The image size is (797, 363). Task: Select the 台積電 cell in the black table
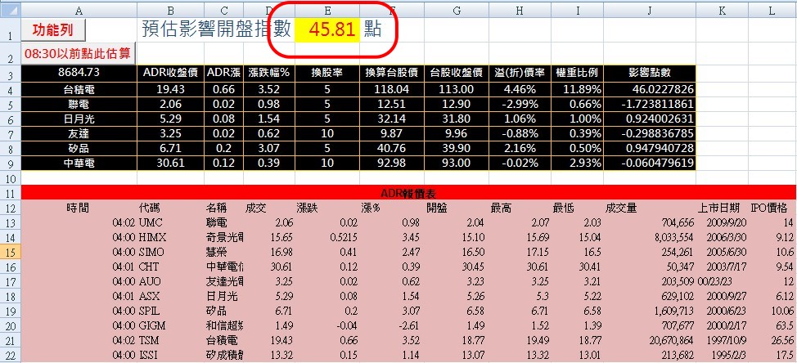(x=79, y=90)
